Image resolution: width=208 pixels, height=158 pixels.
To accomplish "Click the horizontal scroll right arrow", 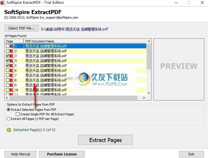I will [144, 98].
